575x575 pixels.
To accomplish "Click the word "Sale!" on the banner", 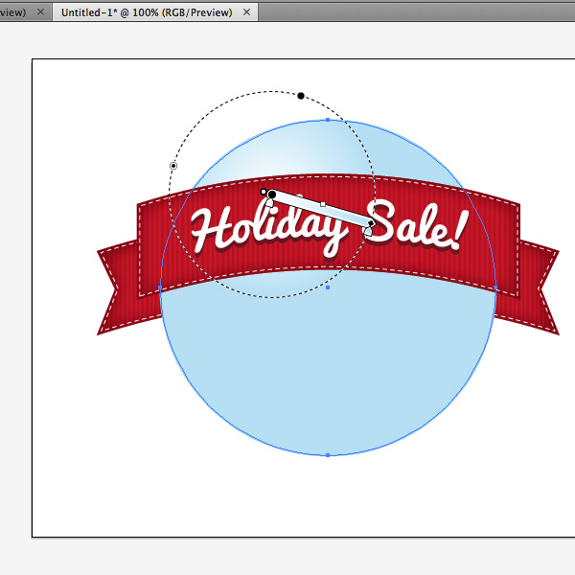I will [x=417, y=225].
